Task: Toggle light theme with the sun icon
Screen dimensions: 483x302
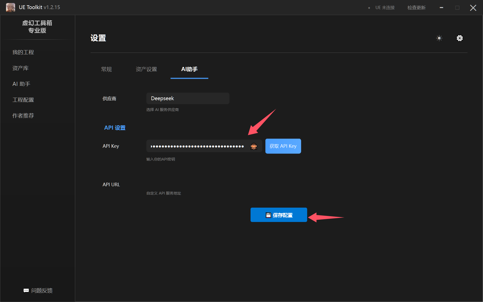Action: coord(439,38)
